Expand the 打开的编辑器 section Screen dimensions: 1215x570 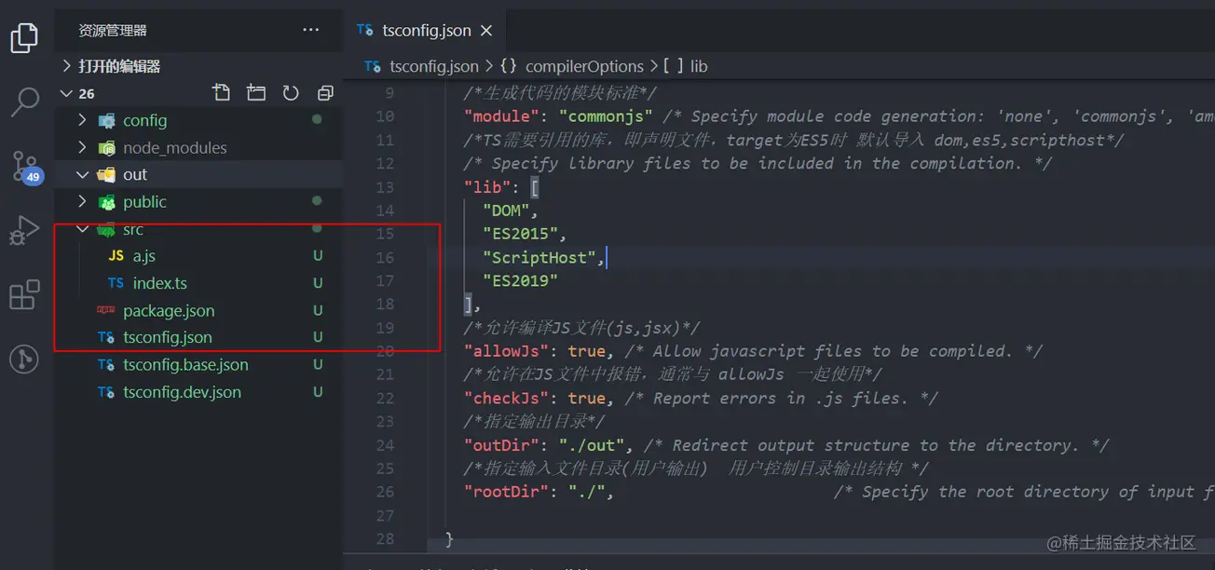tap(119, 66)
